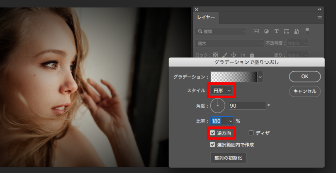Click OK in the gradient fill dialog

tap(305, 77)
